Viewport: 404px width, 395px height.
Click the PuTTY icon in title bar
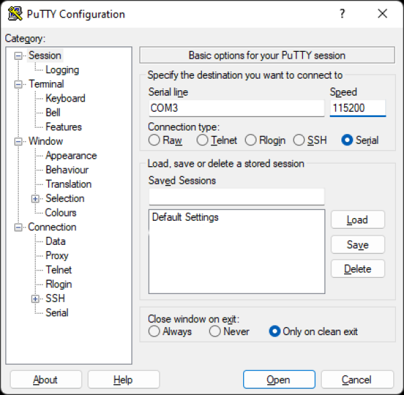point(13,14)
